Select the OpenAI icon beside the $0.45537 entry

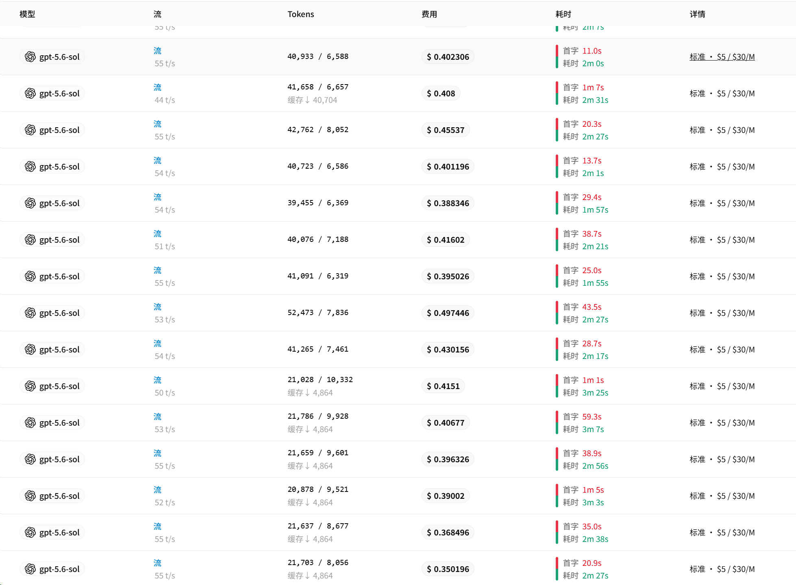30,130
